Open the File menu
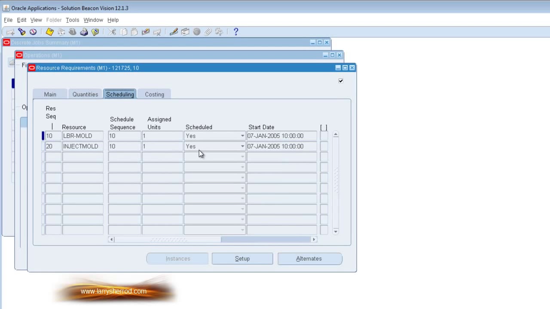The width and height of the screenshot is (550, 309). click(8, 20)
